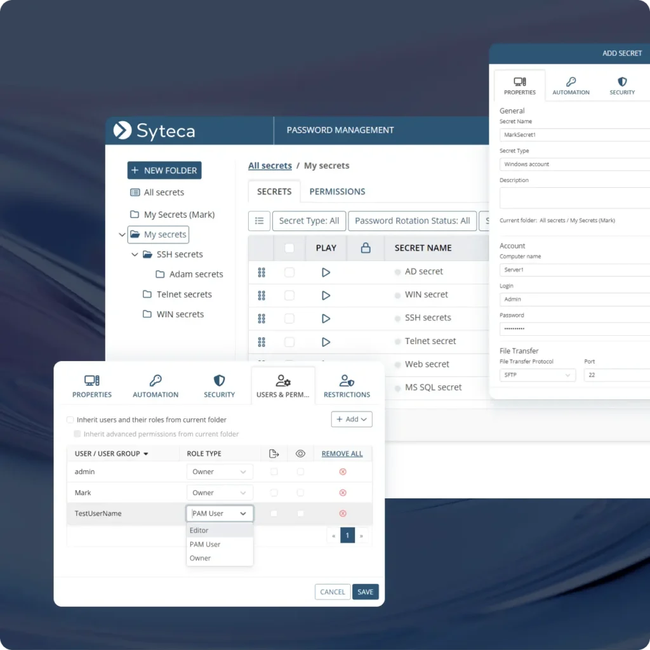Open the Restrictions tab
The image size is (650, 650).
(347, 386)
